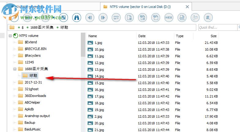240x132 pixels.
Task: Collapse the NTFS volume tree node
Action: pos(10,36)
